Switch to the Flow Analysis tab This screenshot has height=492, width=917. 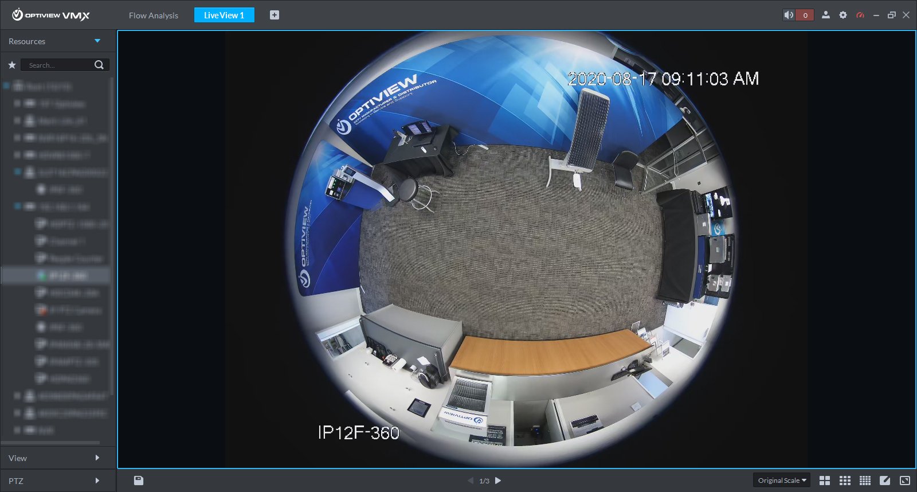[153, 15]
